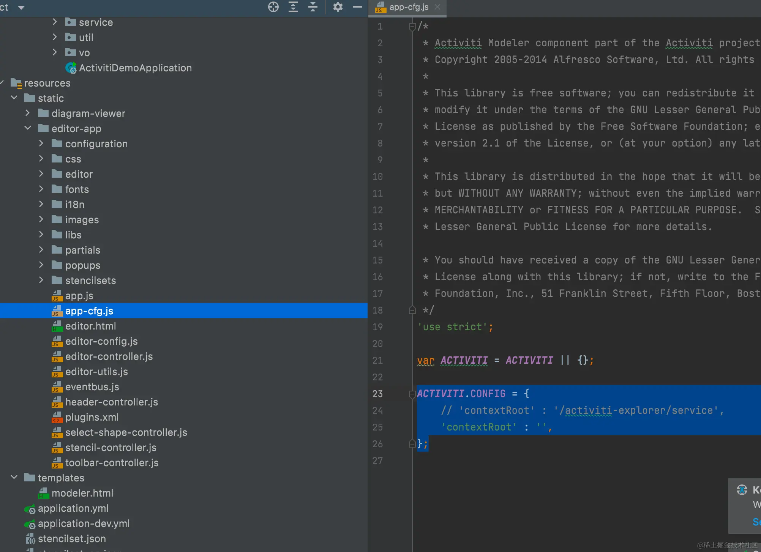761x552 pixels.
Task: Hide the project tool window panel
Action: coord(357,7)
